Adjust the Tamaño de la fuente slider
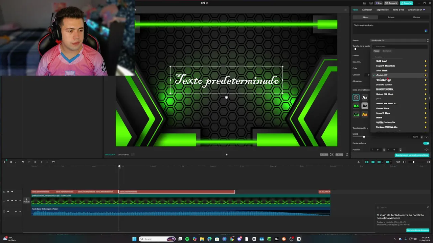The height and width of the screenshot is (243, 433). pos(355,49)
